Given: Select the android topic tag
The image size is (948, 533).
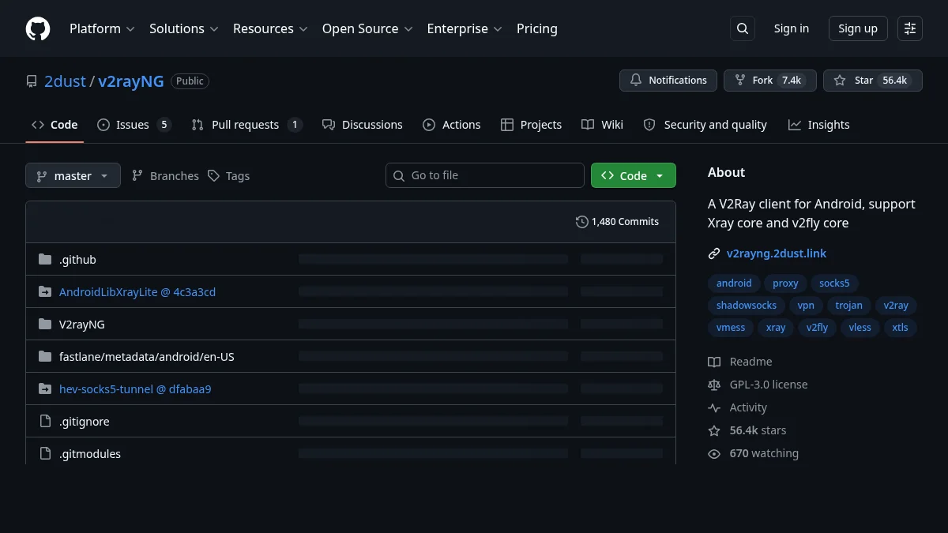Looking at the screenshot, I should coord(734,283).
